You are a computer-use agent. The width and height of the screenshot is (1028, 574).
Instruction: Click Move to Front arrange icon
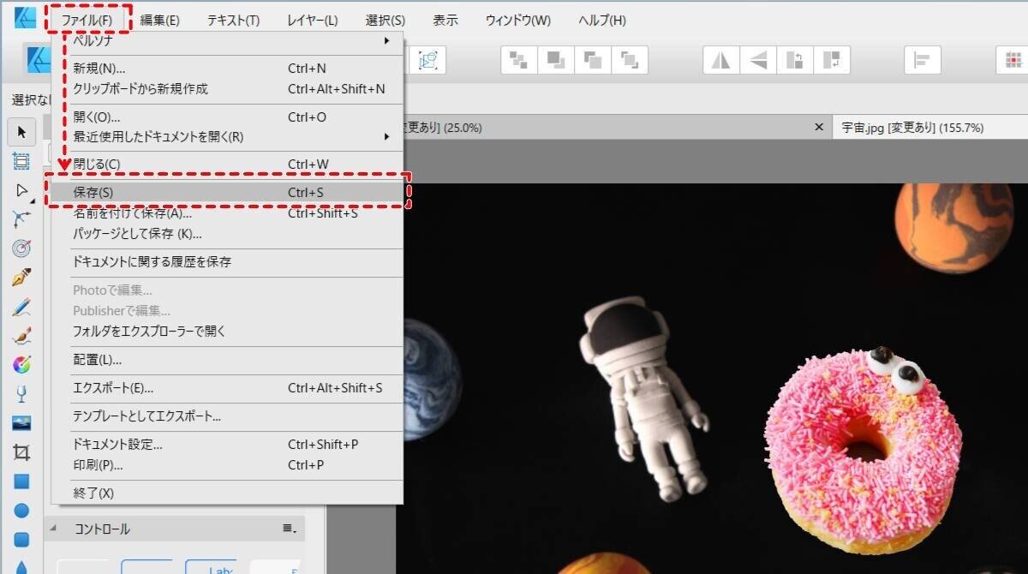click(x=631, y=59)
